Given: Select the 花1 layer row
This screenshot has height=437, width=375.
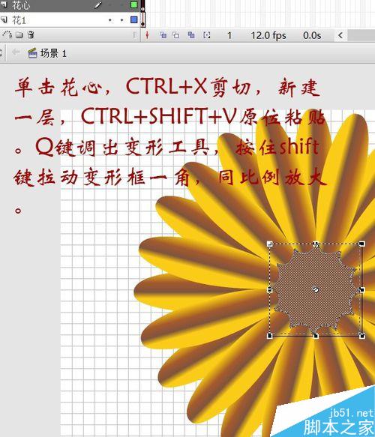Looking at the screenshot, I should click(70, 19).
